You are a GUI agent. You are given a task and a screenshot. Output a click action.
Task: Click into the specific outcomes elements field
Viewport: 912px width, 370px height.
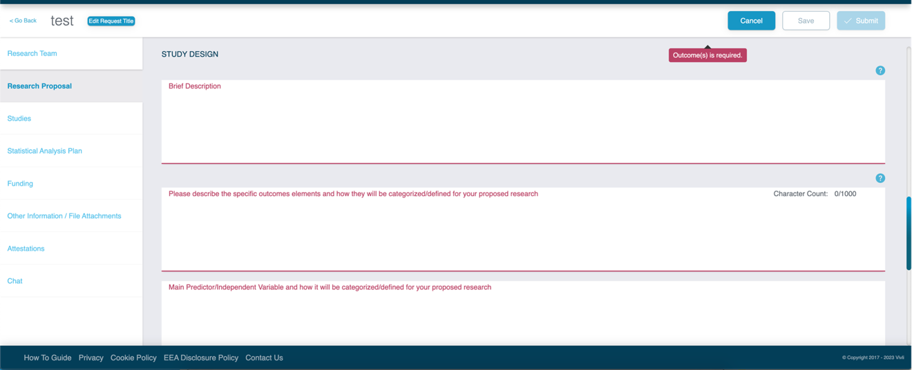tap(523, 229)
